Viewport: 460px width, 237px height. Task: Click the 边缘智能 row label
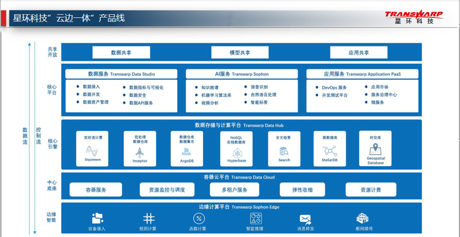(52, 217)
